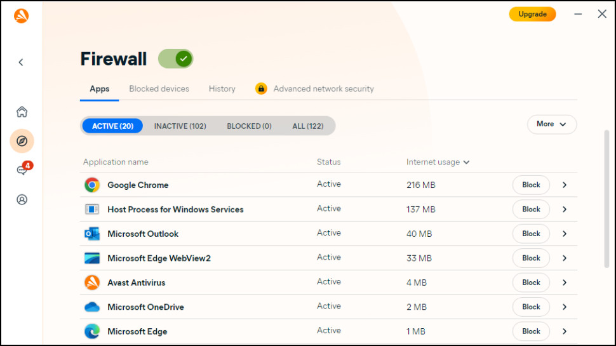
Task: Click the Microsoft Edge app icon
Action: (92, 331)
